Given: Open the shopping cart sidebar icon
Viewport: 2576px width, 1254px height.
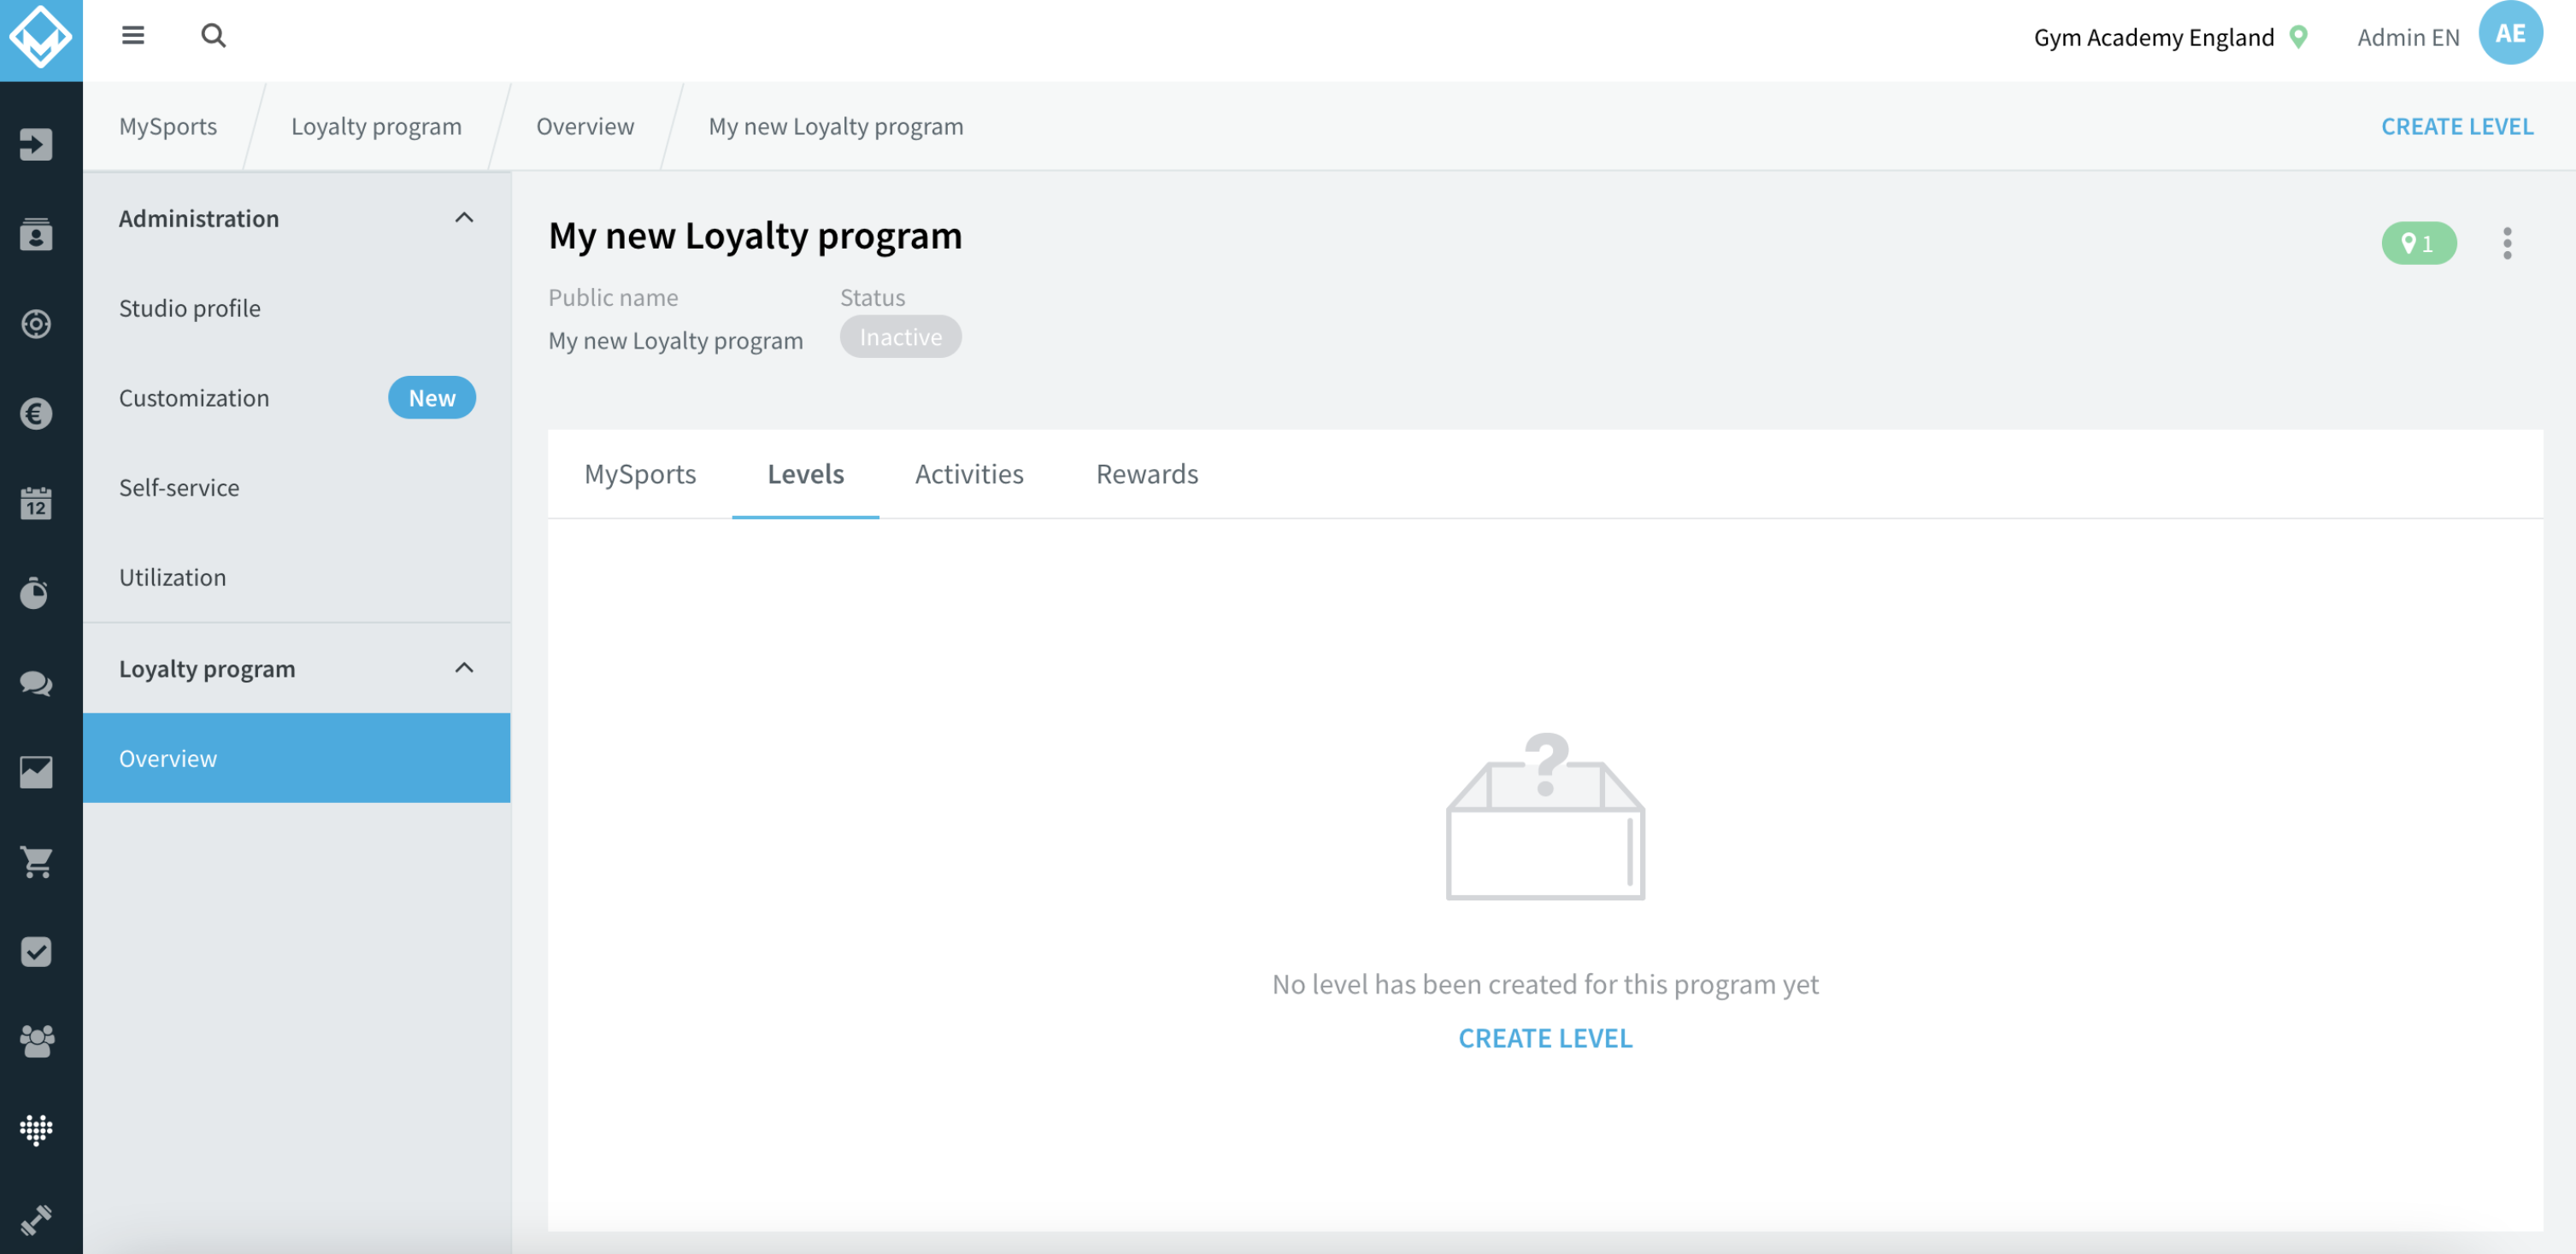Looking at the screenshot, I should pyautogui.click(x=36, y=861).
